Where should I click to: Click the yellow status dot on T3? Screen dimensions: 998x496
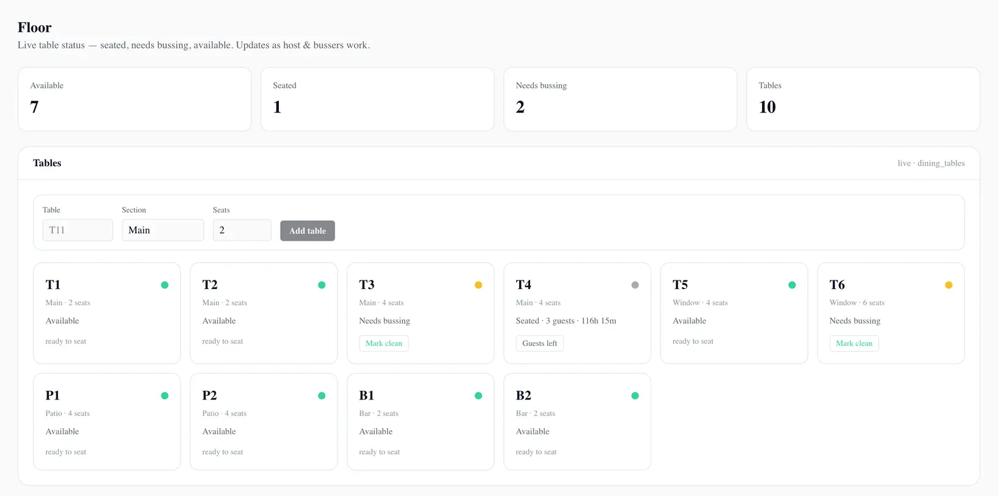tap(478, 285)
